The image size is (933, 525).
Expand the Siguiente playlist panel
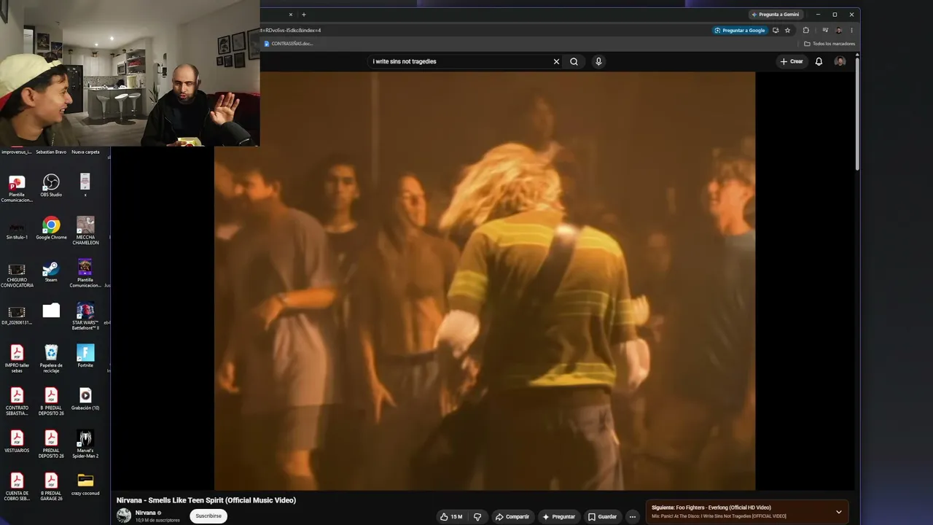click(838, 512)
